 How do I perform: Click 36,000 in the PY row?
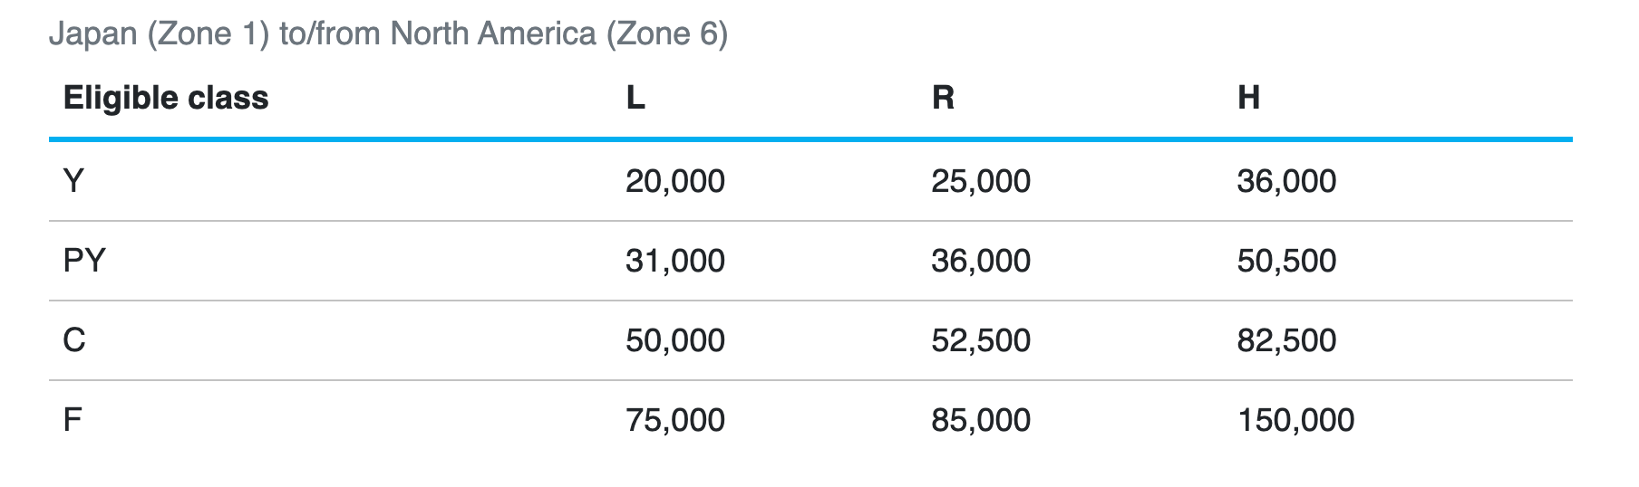point(980,261)
